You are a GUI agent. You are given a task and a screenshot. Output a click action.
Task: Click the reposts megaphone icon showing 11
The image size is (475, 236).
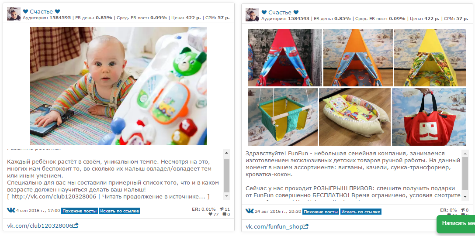(x=222, y=209)
